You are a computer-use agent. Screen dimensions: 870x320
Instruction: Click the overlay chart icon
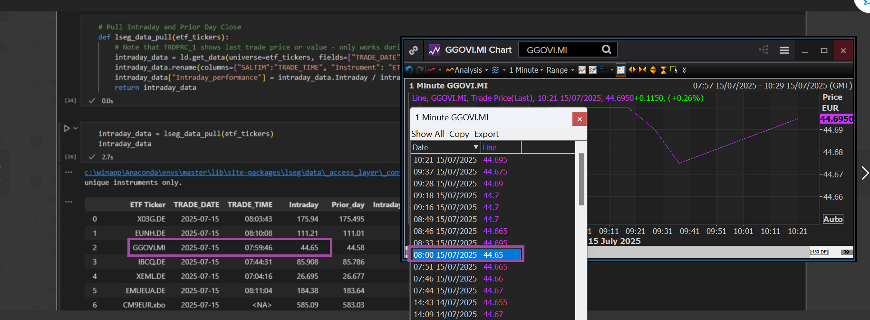pos(592,70)
